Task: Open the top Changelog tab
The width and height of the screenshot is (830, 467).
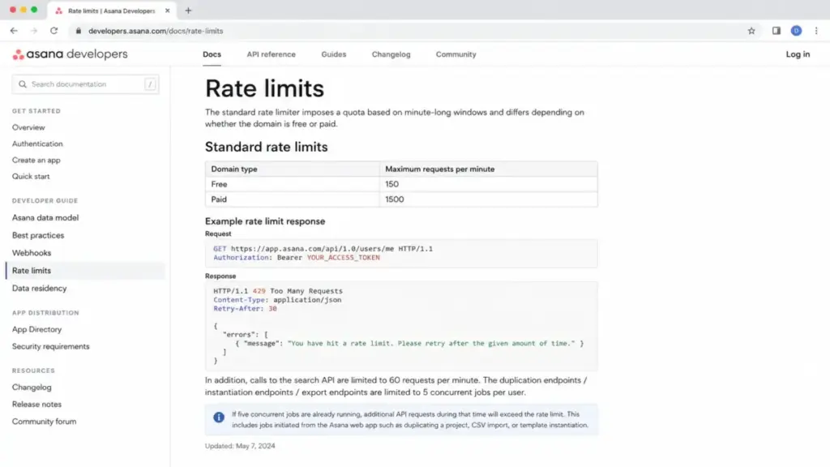Action: [391, 54]
